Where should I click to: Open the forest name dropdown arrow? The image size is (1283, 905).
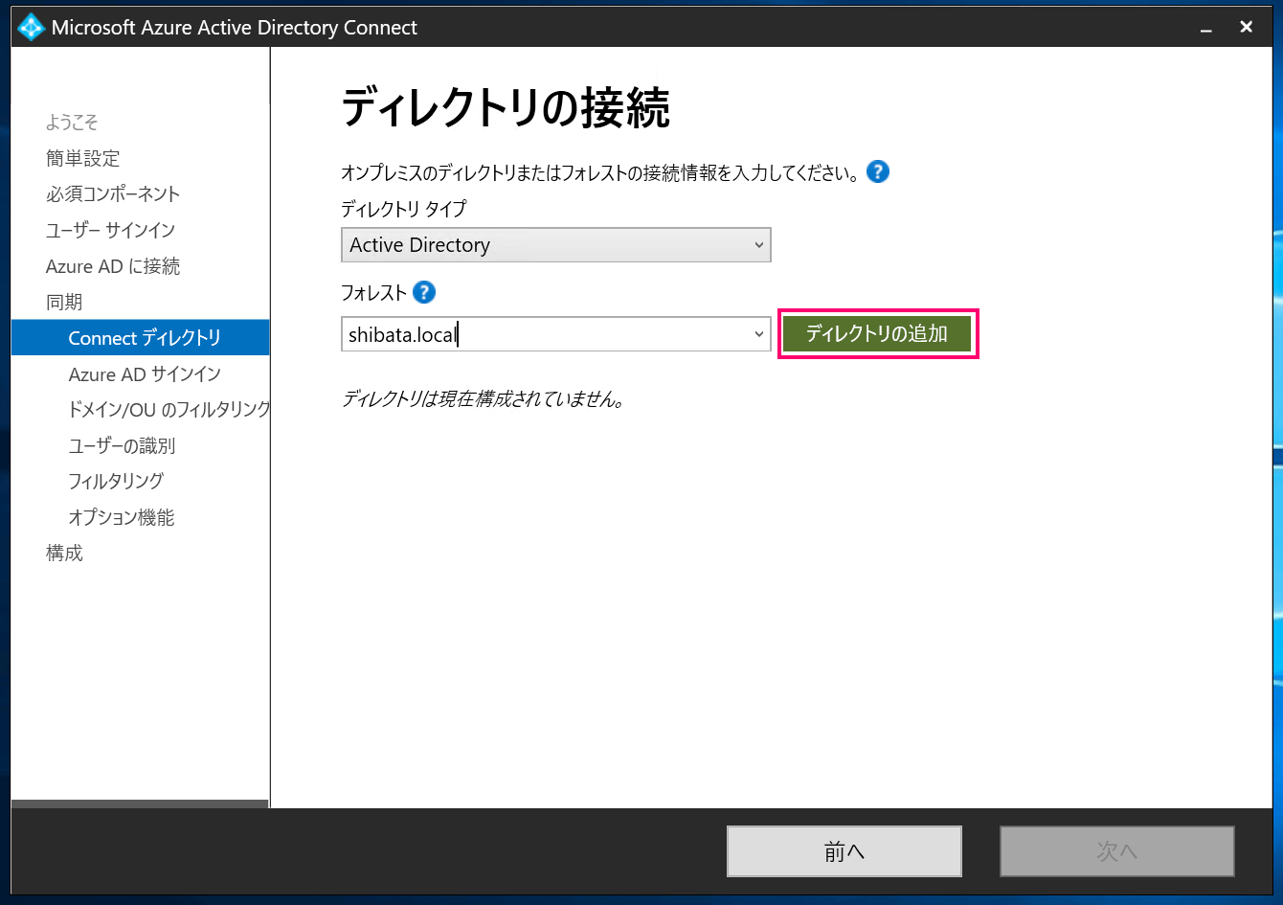pos(758,334)
